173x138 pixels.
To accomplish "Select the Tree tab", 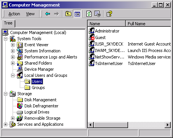I will tap(8, 23).
